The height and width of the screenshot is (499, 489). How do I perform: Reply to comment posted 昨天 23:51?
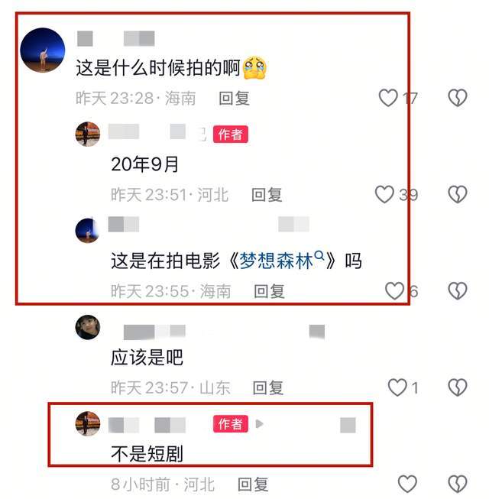[267, 195]
